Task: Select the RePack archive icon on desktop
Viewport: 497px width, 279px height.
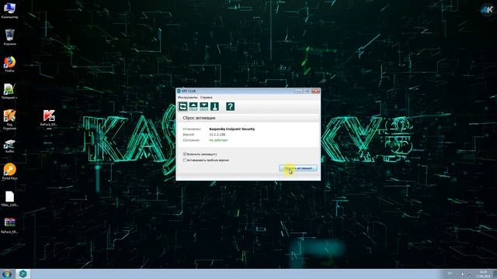Action: tap(9, 226)
